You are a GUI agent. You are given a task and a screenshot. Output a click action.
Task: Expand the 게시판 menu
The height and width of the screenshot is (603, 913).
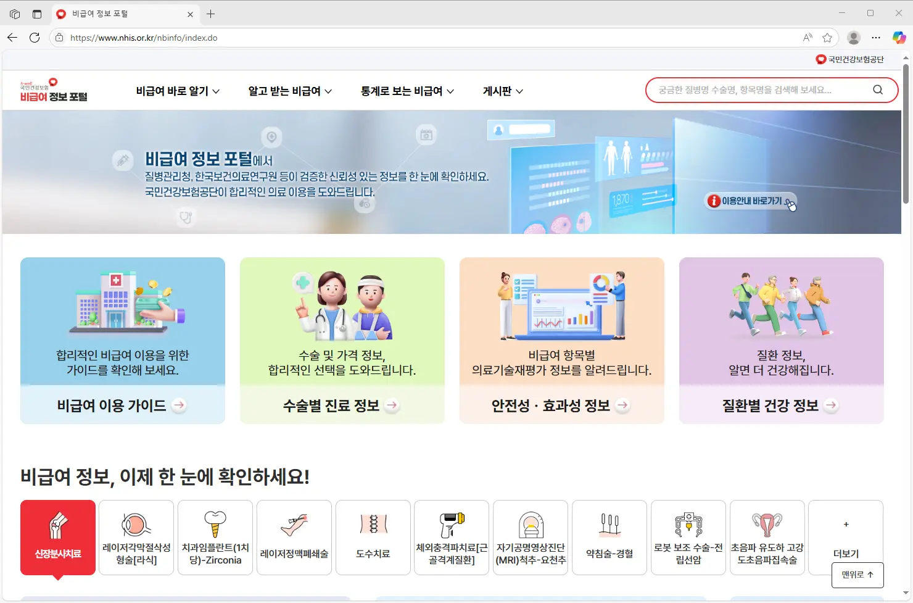[x=503, y=91]
